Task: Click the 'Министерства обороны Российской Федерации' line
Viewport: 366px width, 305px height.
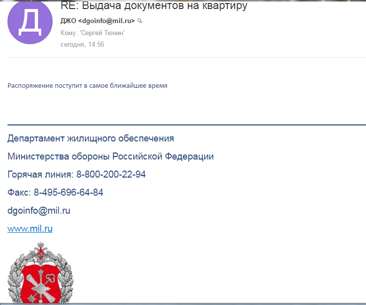Action: [x=111, y=157]
